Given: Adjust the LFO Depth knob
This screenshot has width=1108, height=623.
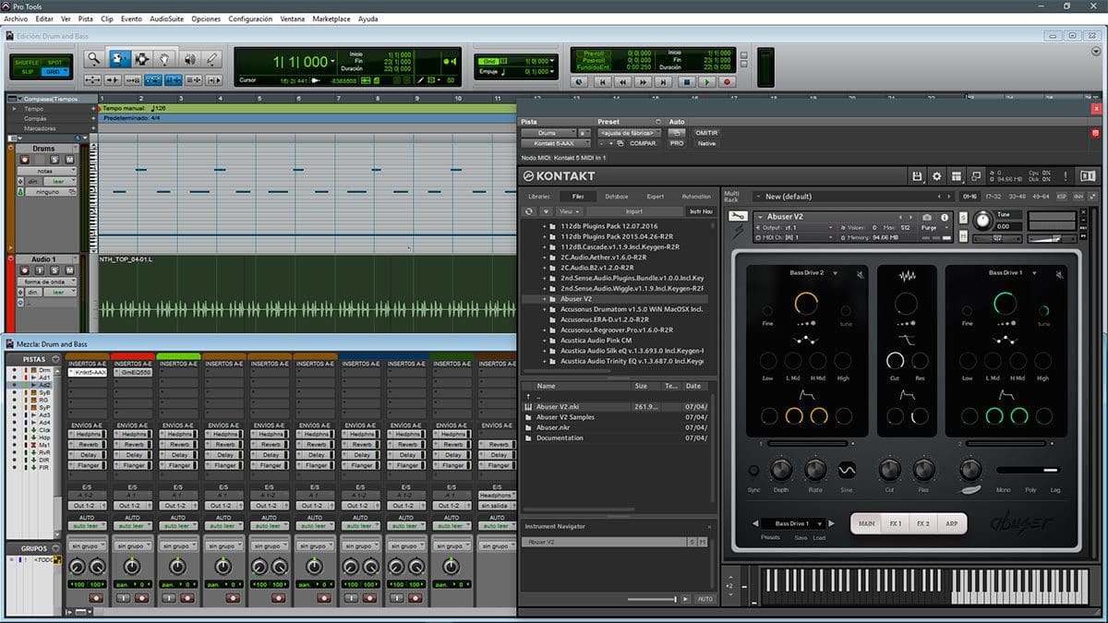Looking at the screenshot, I should pos(781,469).
